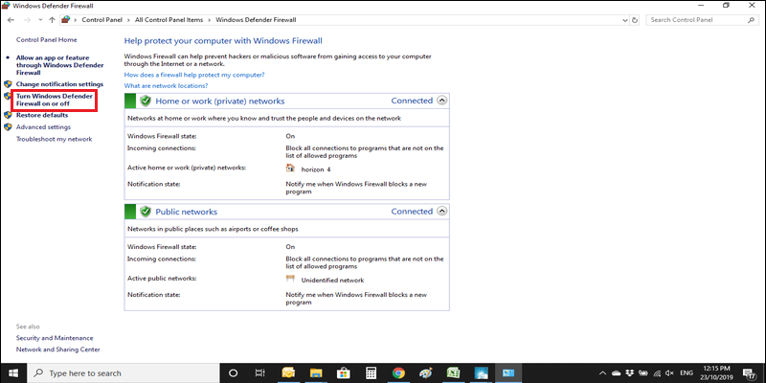The height and width of the screenshot is (383, 766).
Task: Open Calculator from the taskbar
Action: click(371, 373)
